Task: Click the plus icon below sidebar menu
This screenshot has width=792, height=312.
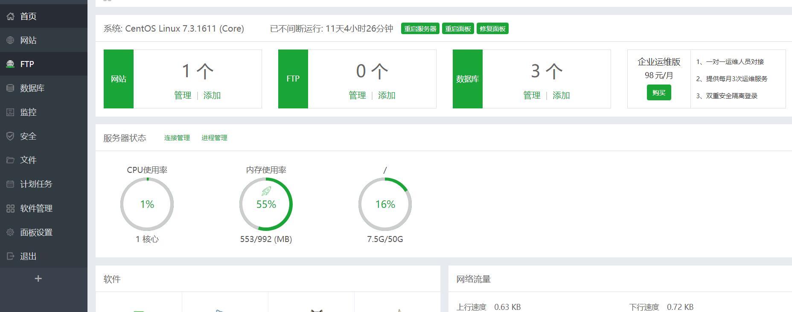Action: (x=38, y=279)
